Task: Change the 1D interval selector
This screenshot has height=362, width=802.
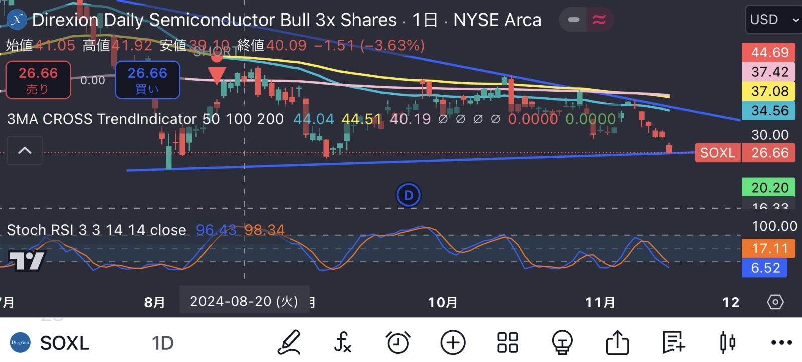Action: pos(163,343)
